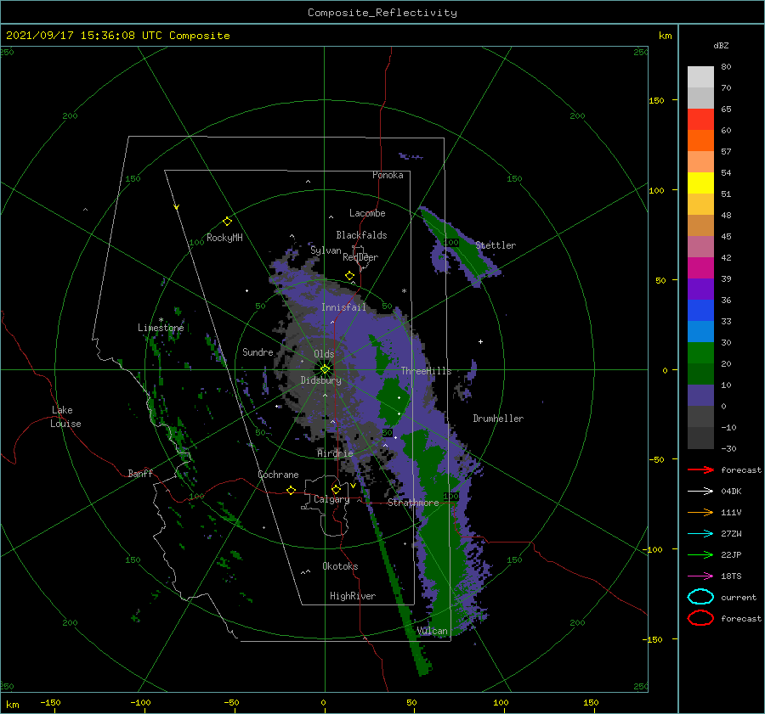Click the cyan current ellipse in legend
Viewport: 765px width, 714px height.
pyautogui.click(x=700, y=597)
